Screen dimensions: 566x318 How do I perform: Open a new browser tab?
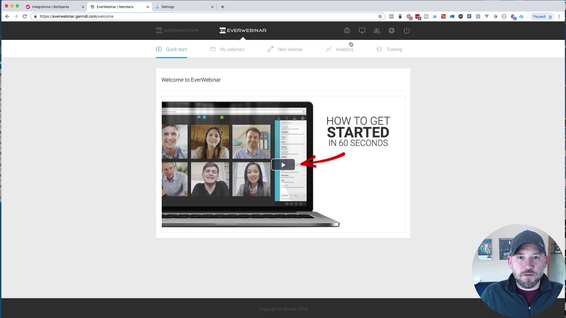[x=222, y=7]
